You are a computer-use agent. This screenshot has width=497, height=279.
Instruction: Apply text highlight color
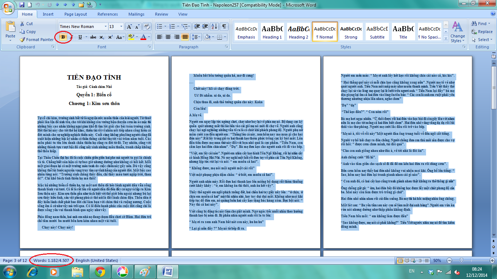(131, 37)
